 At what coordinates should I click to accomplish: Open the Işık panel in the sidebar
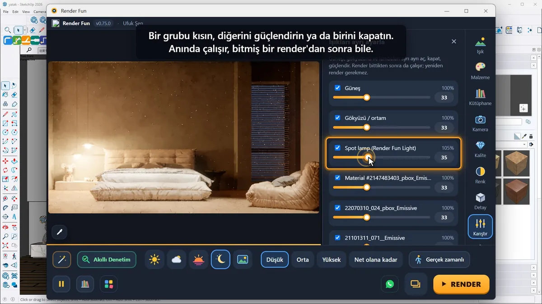pos(480,45)
